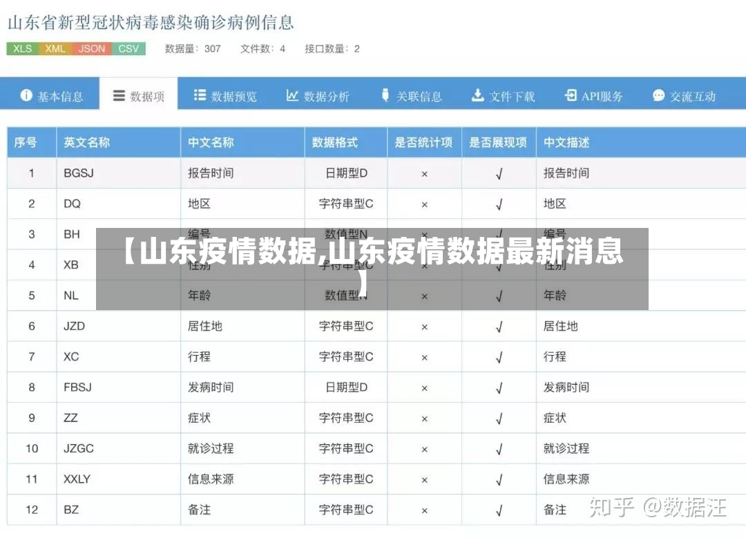Click the 是否统计项 column header
746x538 pixels.
pos(423,142)
